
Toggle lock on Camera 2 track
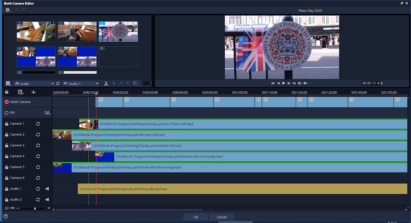click(7, 135)
